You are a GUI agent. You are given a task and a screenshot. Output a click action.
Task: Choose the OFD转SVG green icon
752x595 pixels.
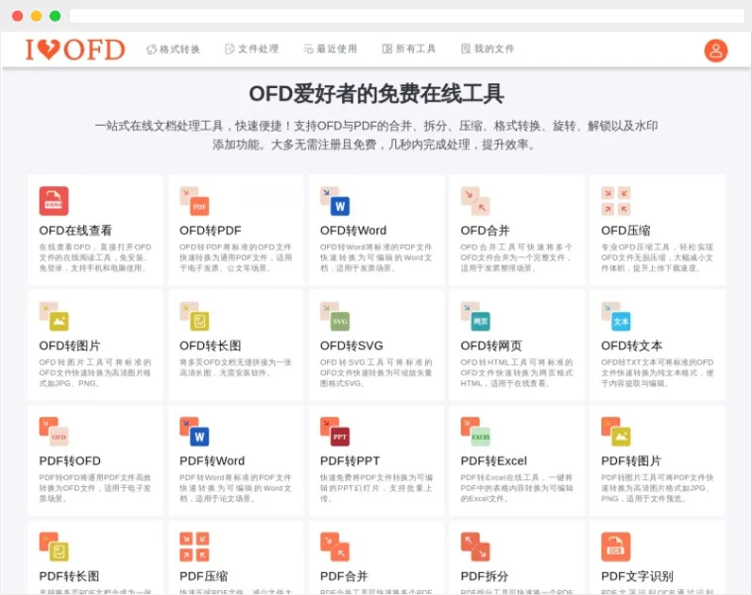[x=335, y=316]
